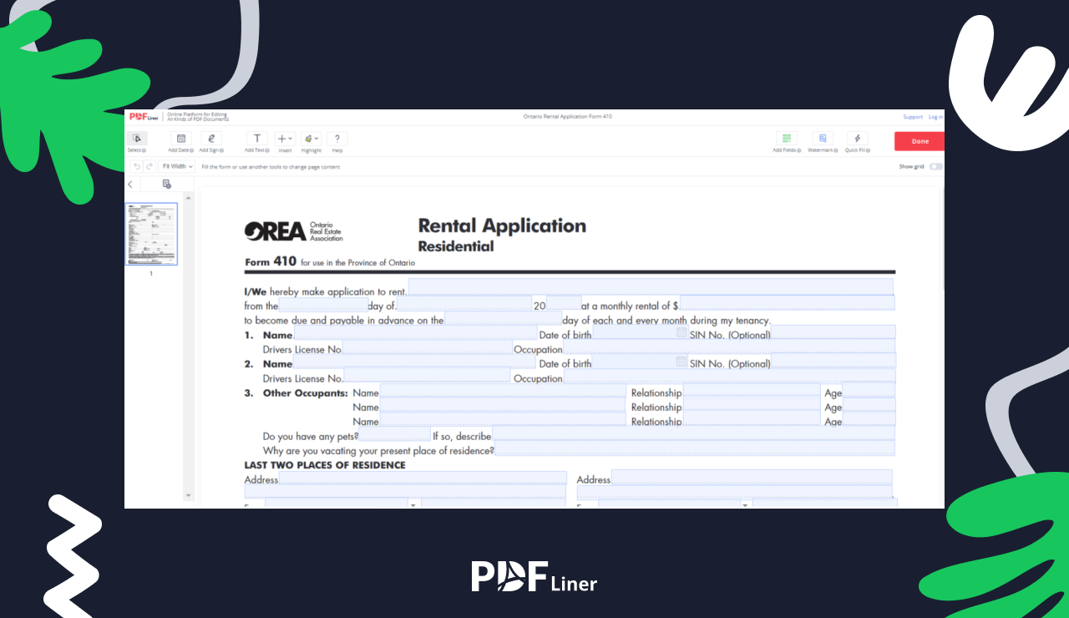Click the monthly rental amount field

point(787,302)
